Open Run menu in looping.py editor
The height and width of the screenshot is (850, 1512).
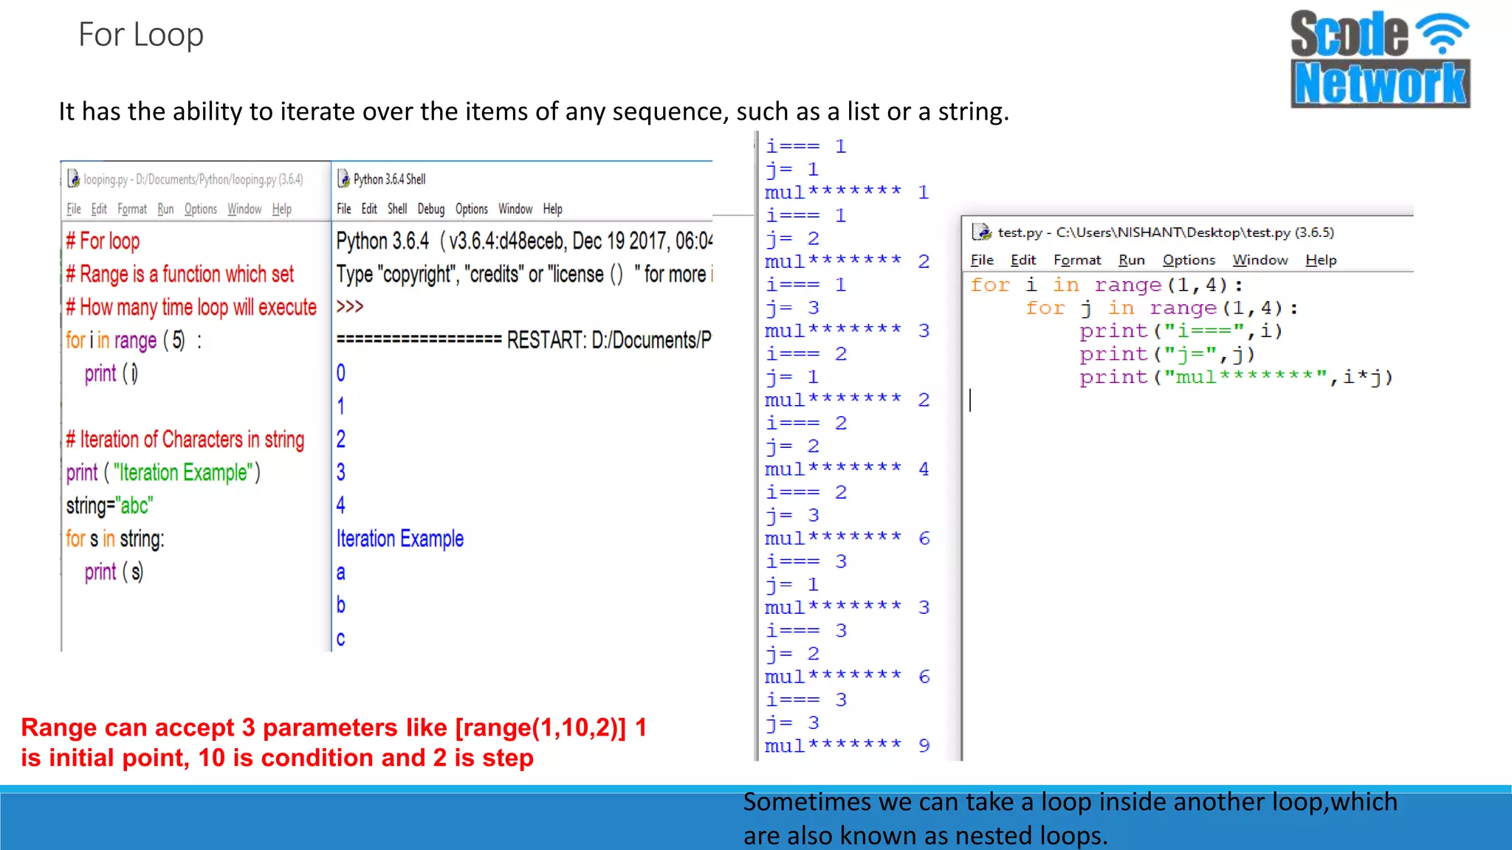[165, 209]
